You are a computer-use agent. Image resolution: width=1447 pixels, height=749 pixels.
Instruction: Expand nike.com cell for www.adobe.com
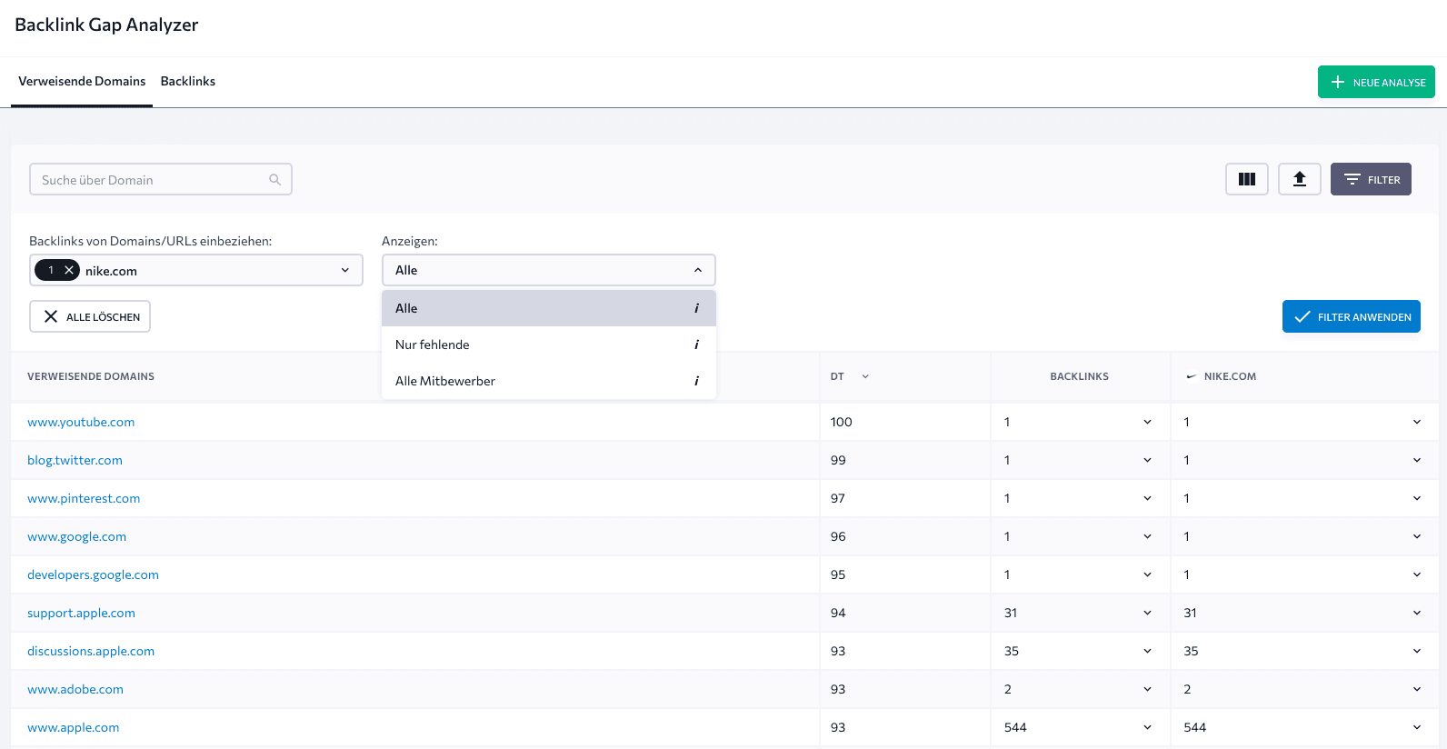(x=1417, y=689)
